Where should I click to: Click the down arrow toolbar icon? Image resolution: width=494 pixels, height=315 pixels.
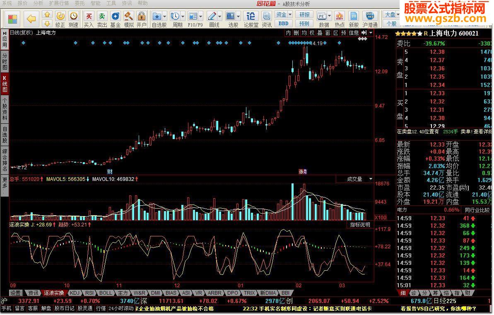[x=47, y=23]
